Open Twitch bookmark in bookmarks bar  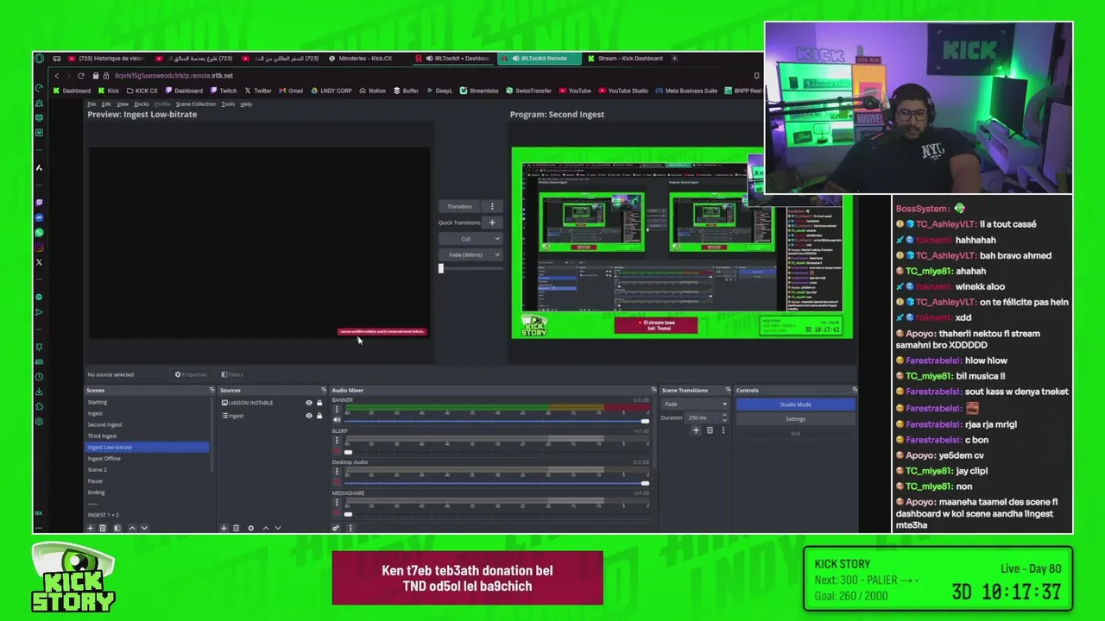(224, 91)
